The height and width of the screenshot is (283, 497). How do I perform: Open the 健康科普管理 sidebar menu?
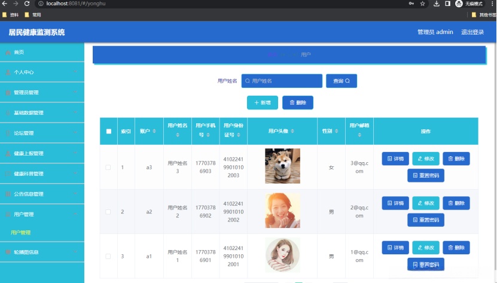[x=42, y=174]
